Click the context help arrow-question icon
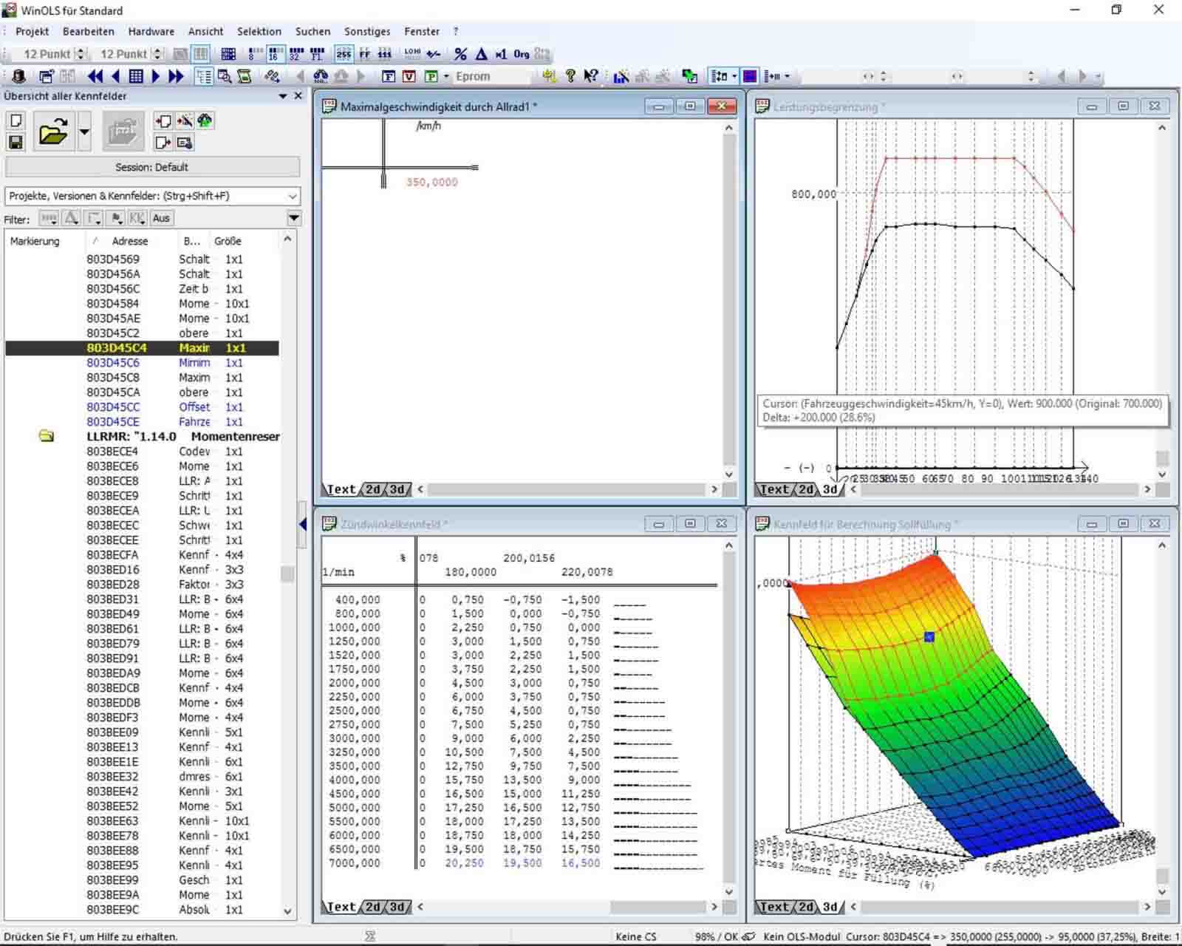This screenshot has width=1182, height=946. pyautogui.click(x=591, y=76)
